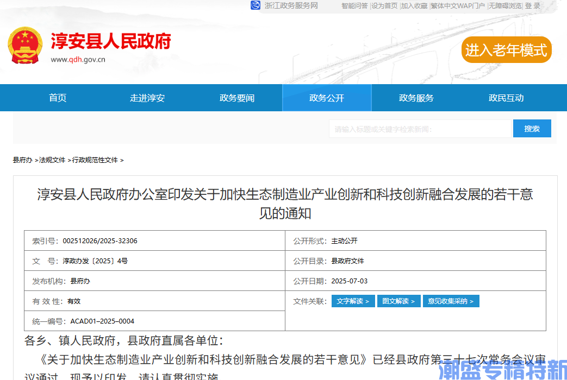567x380 pixels.
Task: Click 主动公开 disclosure form value
Action: pyautogui.click(x=344, y=241)
